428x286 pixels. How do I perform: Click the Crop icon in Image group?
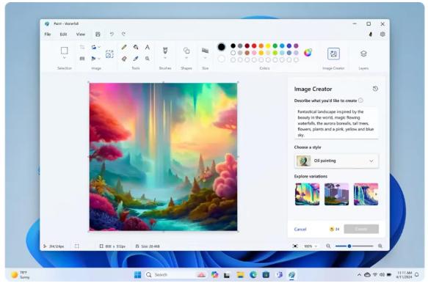(82, 47)
